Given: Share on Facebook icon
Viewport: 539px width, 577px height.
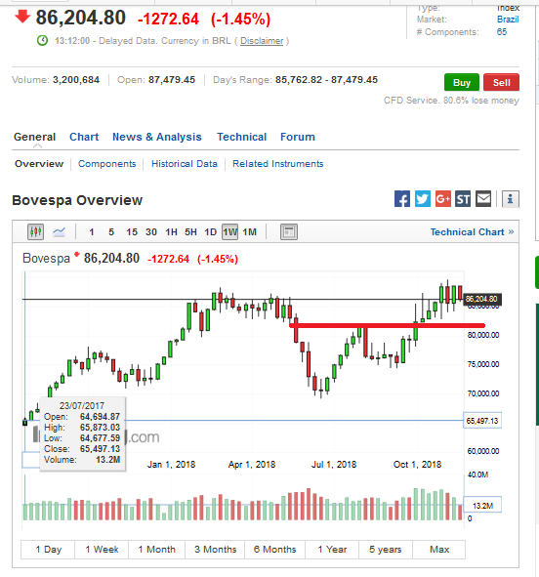Looking at the screenshot, I should 402,199.
